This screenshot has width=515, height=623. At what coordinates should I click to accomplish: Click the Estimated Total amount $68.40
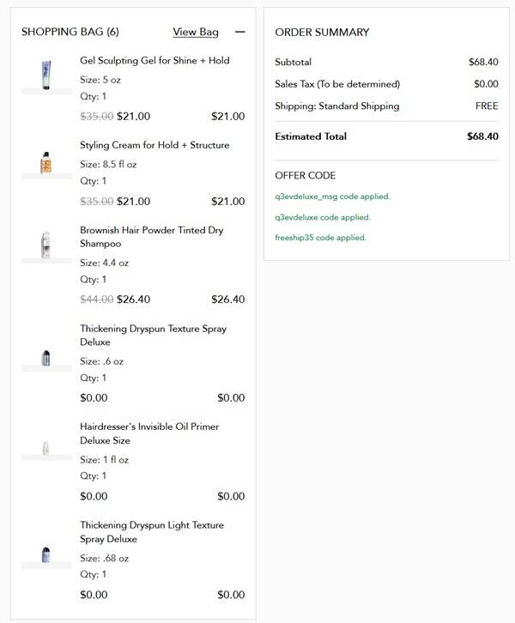(x=482, y=136)
